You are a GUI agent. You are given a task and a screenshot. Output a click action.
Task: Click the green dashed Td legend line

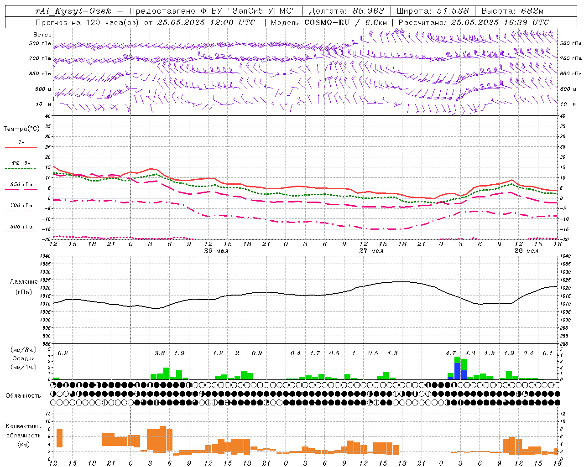tap(21, 169)
